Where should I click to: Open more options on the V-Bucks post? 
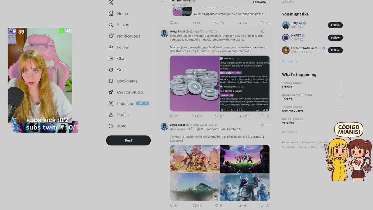tap(268, 32)
